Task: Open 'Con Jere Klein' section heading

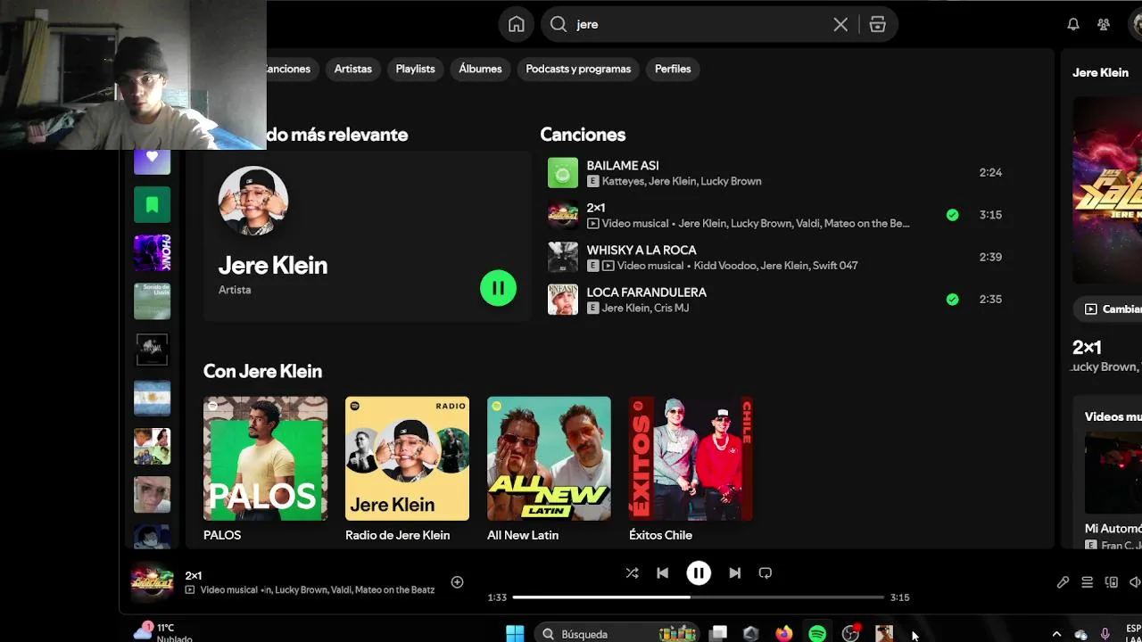Action: point(262,371)
